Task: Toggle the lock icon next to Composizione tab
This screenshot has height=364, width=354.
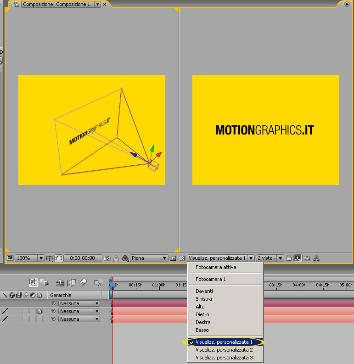Action: point(17,5)
